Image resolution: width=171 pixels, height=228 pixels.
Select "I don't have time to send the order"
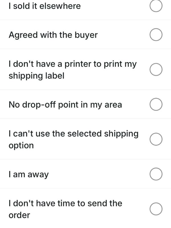point(155,209)
